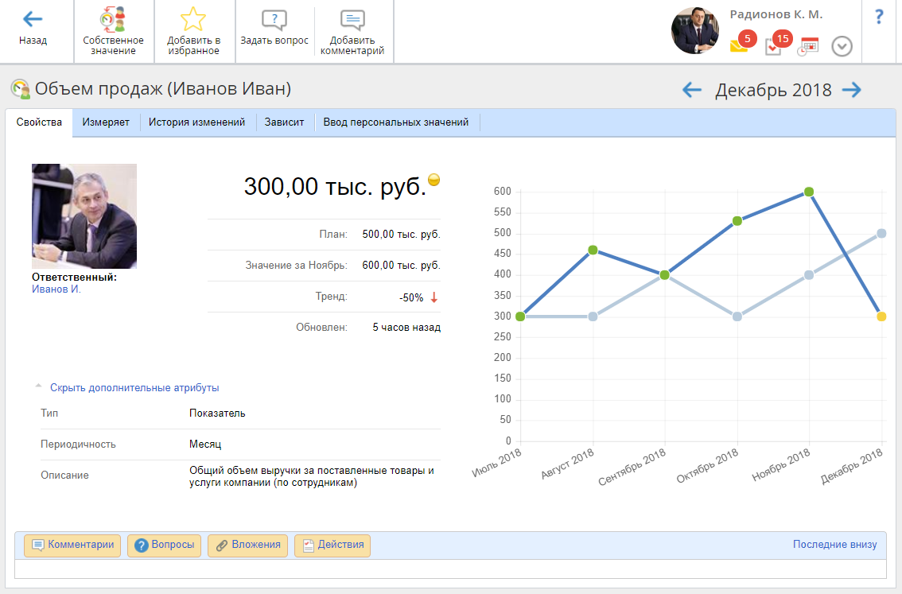Click Задать вопрос question bubble icon
902x594 pixels.
click(274, 21)
